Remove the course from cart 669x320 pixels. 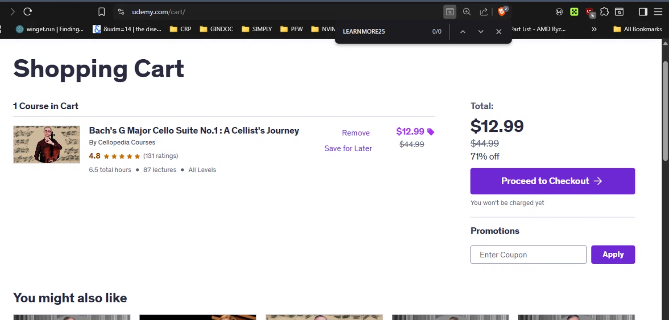click(x=356, y=133)
